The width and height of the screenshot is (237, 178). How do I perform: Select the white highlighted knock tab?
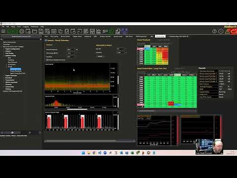click(160, 36)
